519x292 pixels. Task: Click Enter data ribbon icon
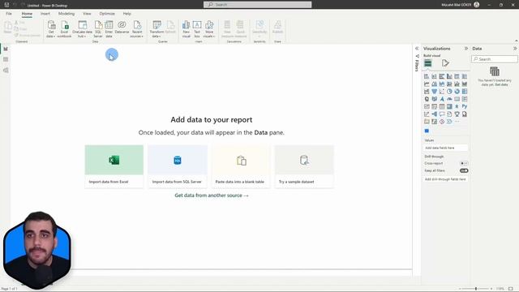coord(109,29)
